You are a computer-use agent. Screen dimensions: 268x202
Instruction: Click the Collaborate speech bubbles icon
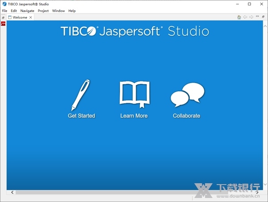coord(187,95)
